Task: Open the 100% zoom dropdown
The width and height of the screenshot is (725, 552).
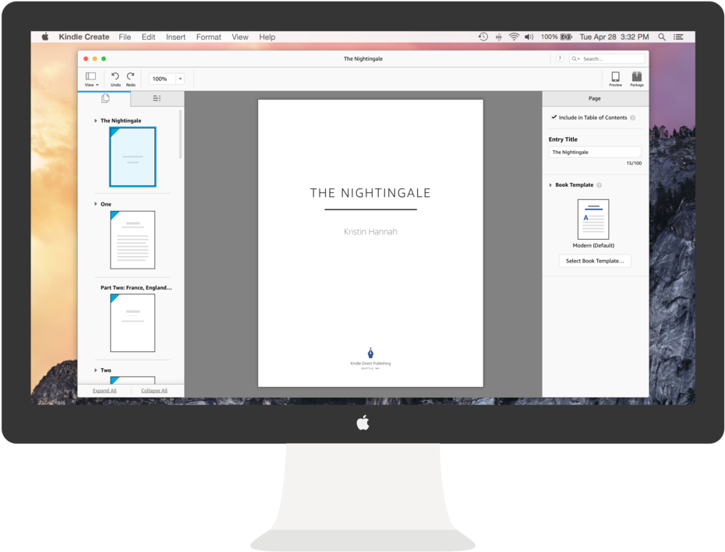Action: coord(180,79)
